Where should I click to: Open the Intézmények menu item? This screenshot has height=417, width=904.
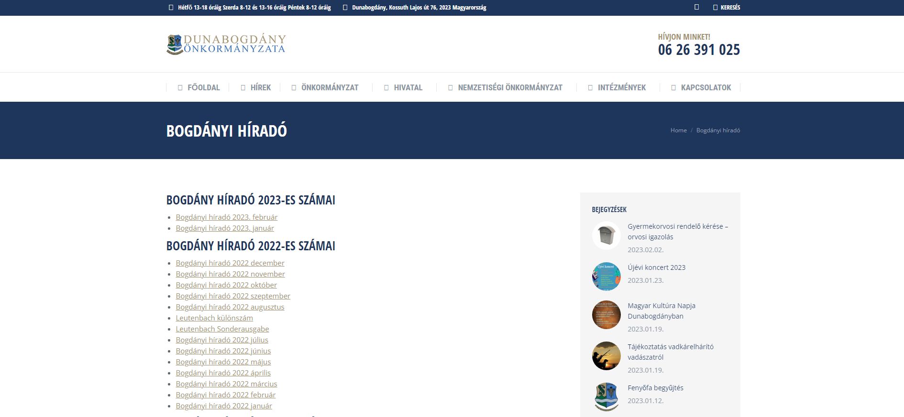(x=617, y=87)
